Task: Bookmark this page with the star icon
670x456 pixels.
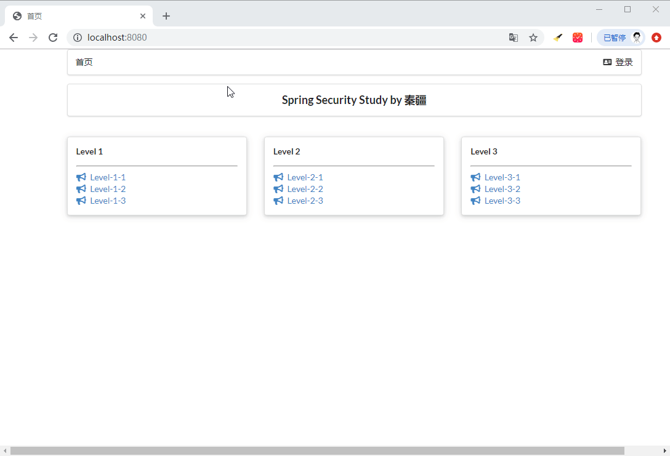Action: (x=533, y=38)
